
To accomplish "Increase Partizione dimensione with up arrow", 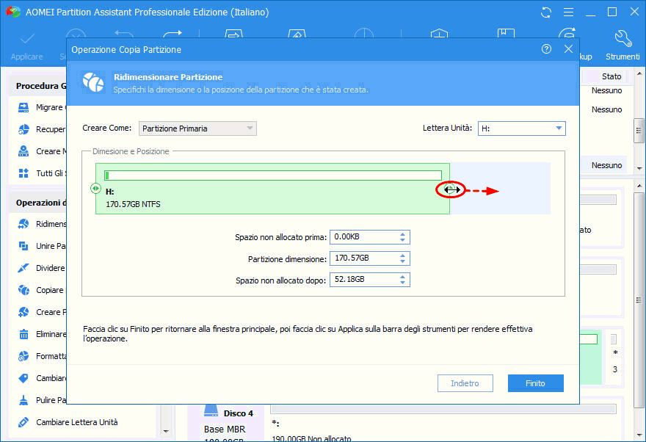I will [402, 256].
